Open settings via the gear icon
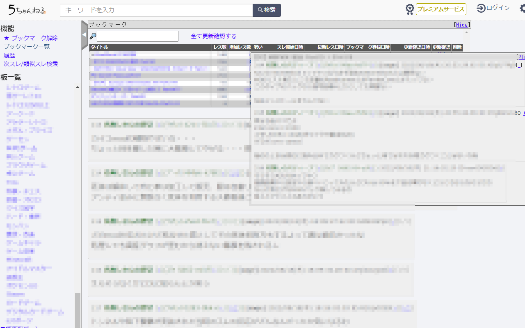525x328 pixels. 522,8
